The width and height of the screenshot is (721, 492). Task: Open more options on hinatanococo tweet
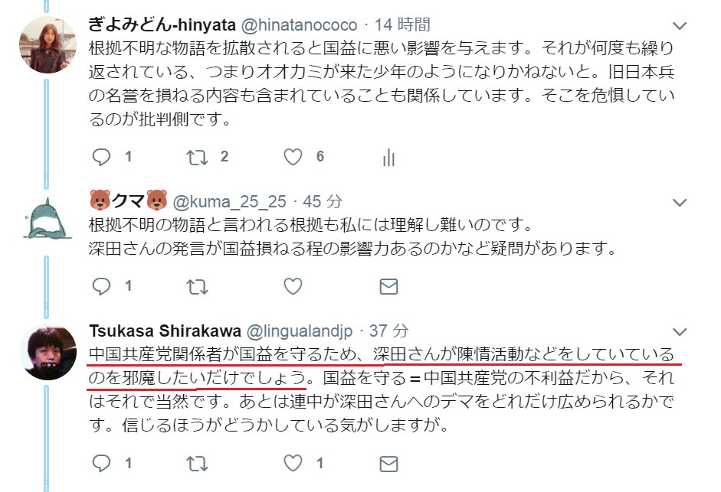pyautogui.click(x=679, y=26)
